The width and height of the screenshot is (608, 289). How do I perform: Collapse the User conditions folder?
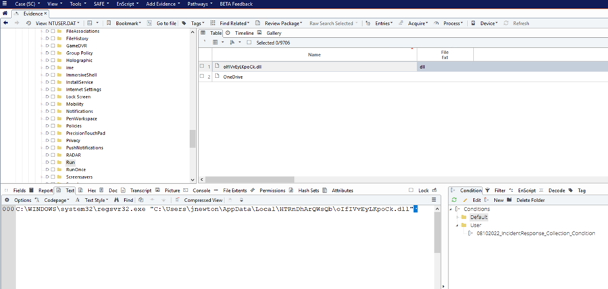click(x=457, y=225)
